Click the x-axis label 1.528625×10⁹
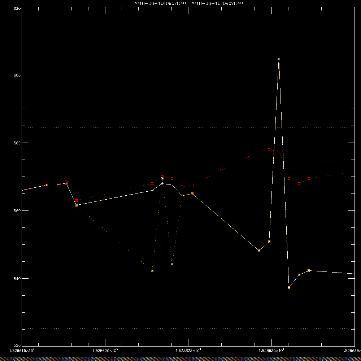The image size is (361, 361). [x=188, y=351]
